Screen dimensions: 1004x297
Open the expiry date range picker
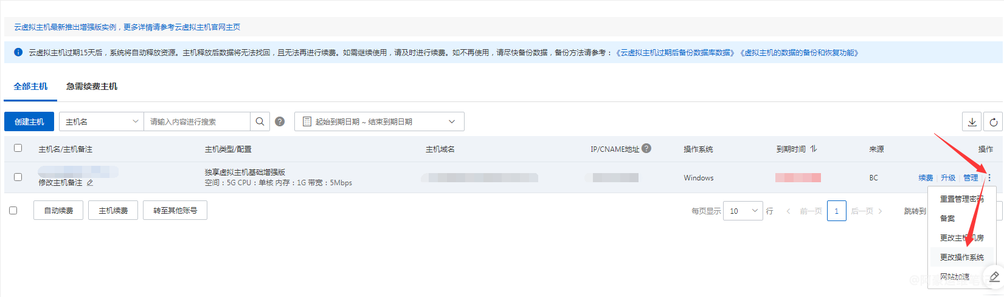pyautogui.click(x=379, y=121)
